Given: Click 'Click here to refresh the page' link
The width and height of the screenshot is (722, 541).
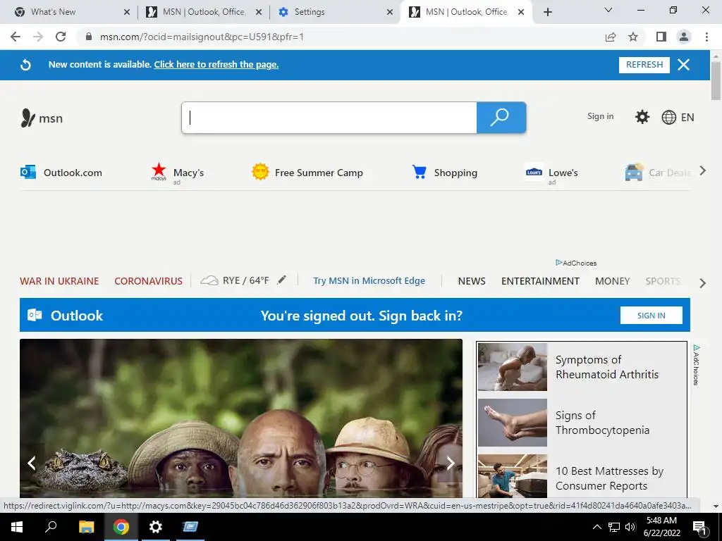Looking at the screenshot, I should [216, 64].
